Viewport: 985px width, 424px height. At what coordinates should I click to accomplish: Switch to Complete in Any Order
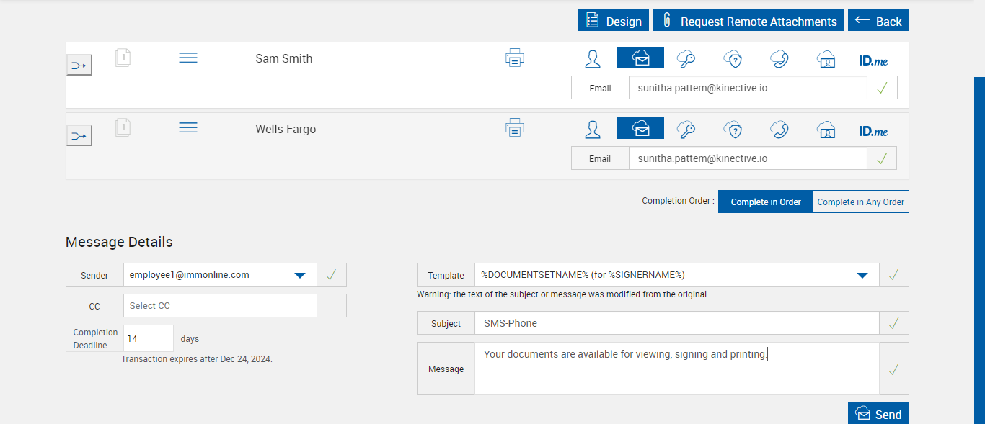[860, 202]
